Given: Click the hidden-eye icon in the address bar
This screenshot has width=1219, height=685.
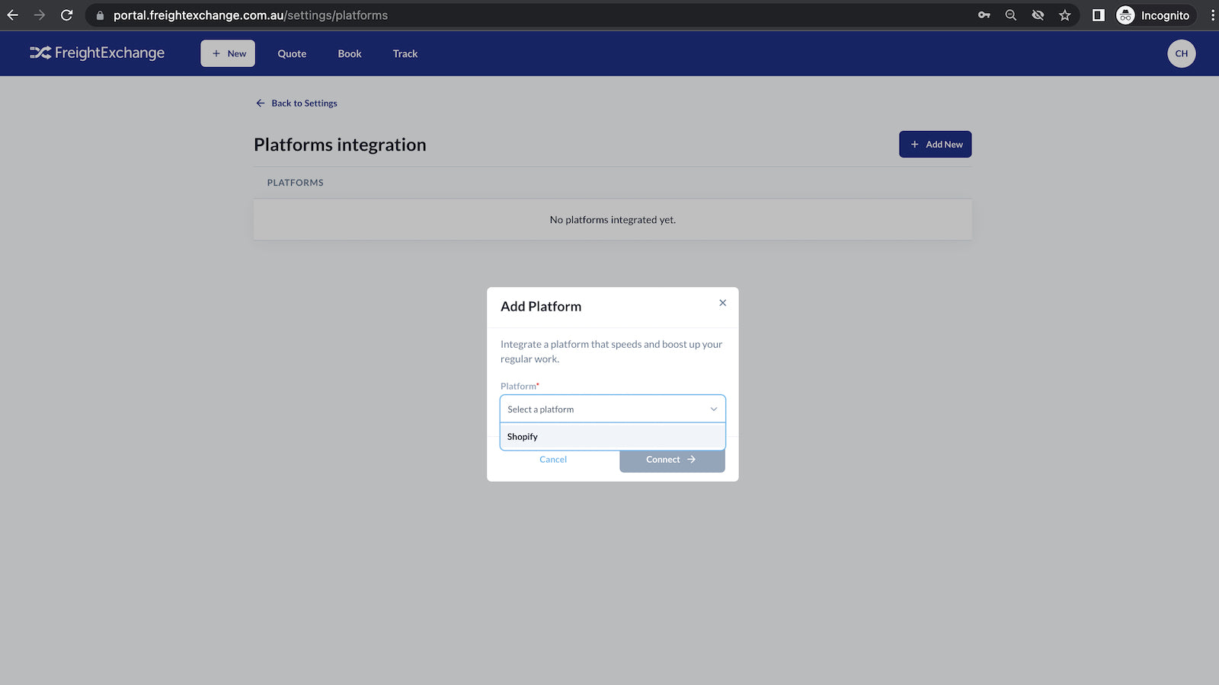Looking at the screenshot, I should click(x=1038, y=14).
